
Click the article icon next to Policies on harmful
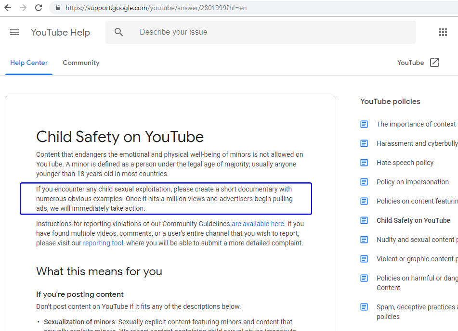(364, 278)
